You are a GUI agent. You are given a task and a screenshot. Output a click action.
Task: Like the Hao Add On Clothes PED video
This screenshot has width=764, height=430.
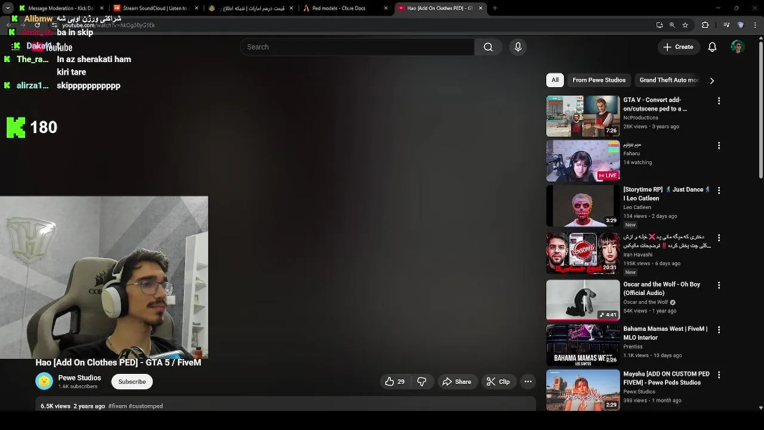(395, 382)
